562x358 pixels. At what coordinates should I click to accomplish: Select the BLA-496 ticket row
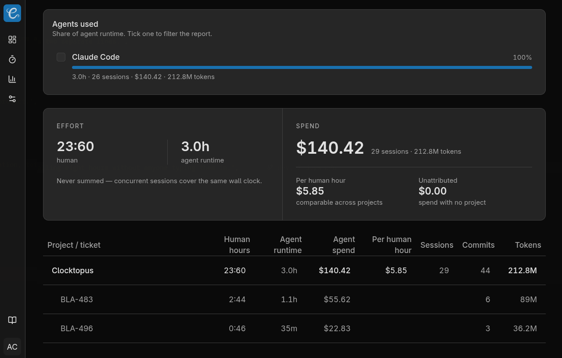click(x=294, y=329)
